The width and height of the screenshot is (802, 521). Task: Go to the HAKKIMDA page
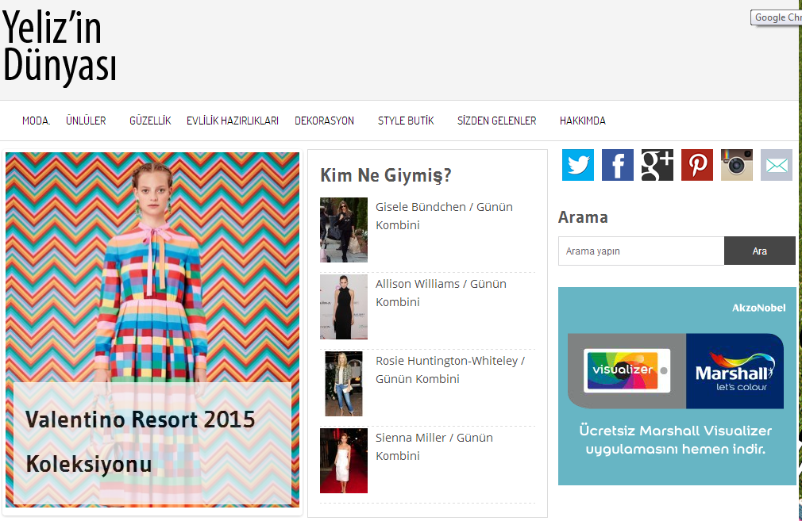583,121
